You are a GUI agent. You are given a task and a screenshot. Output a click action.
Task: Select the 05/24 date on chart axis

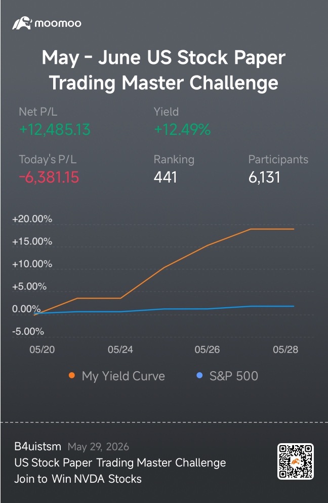pos(120,349)
